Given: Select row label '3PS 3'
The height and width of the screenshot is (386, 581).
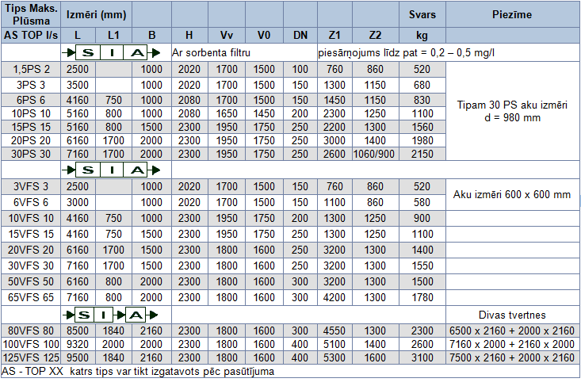Looking at the screenshot, I should click(x=31, y=85).
